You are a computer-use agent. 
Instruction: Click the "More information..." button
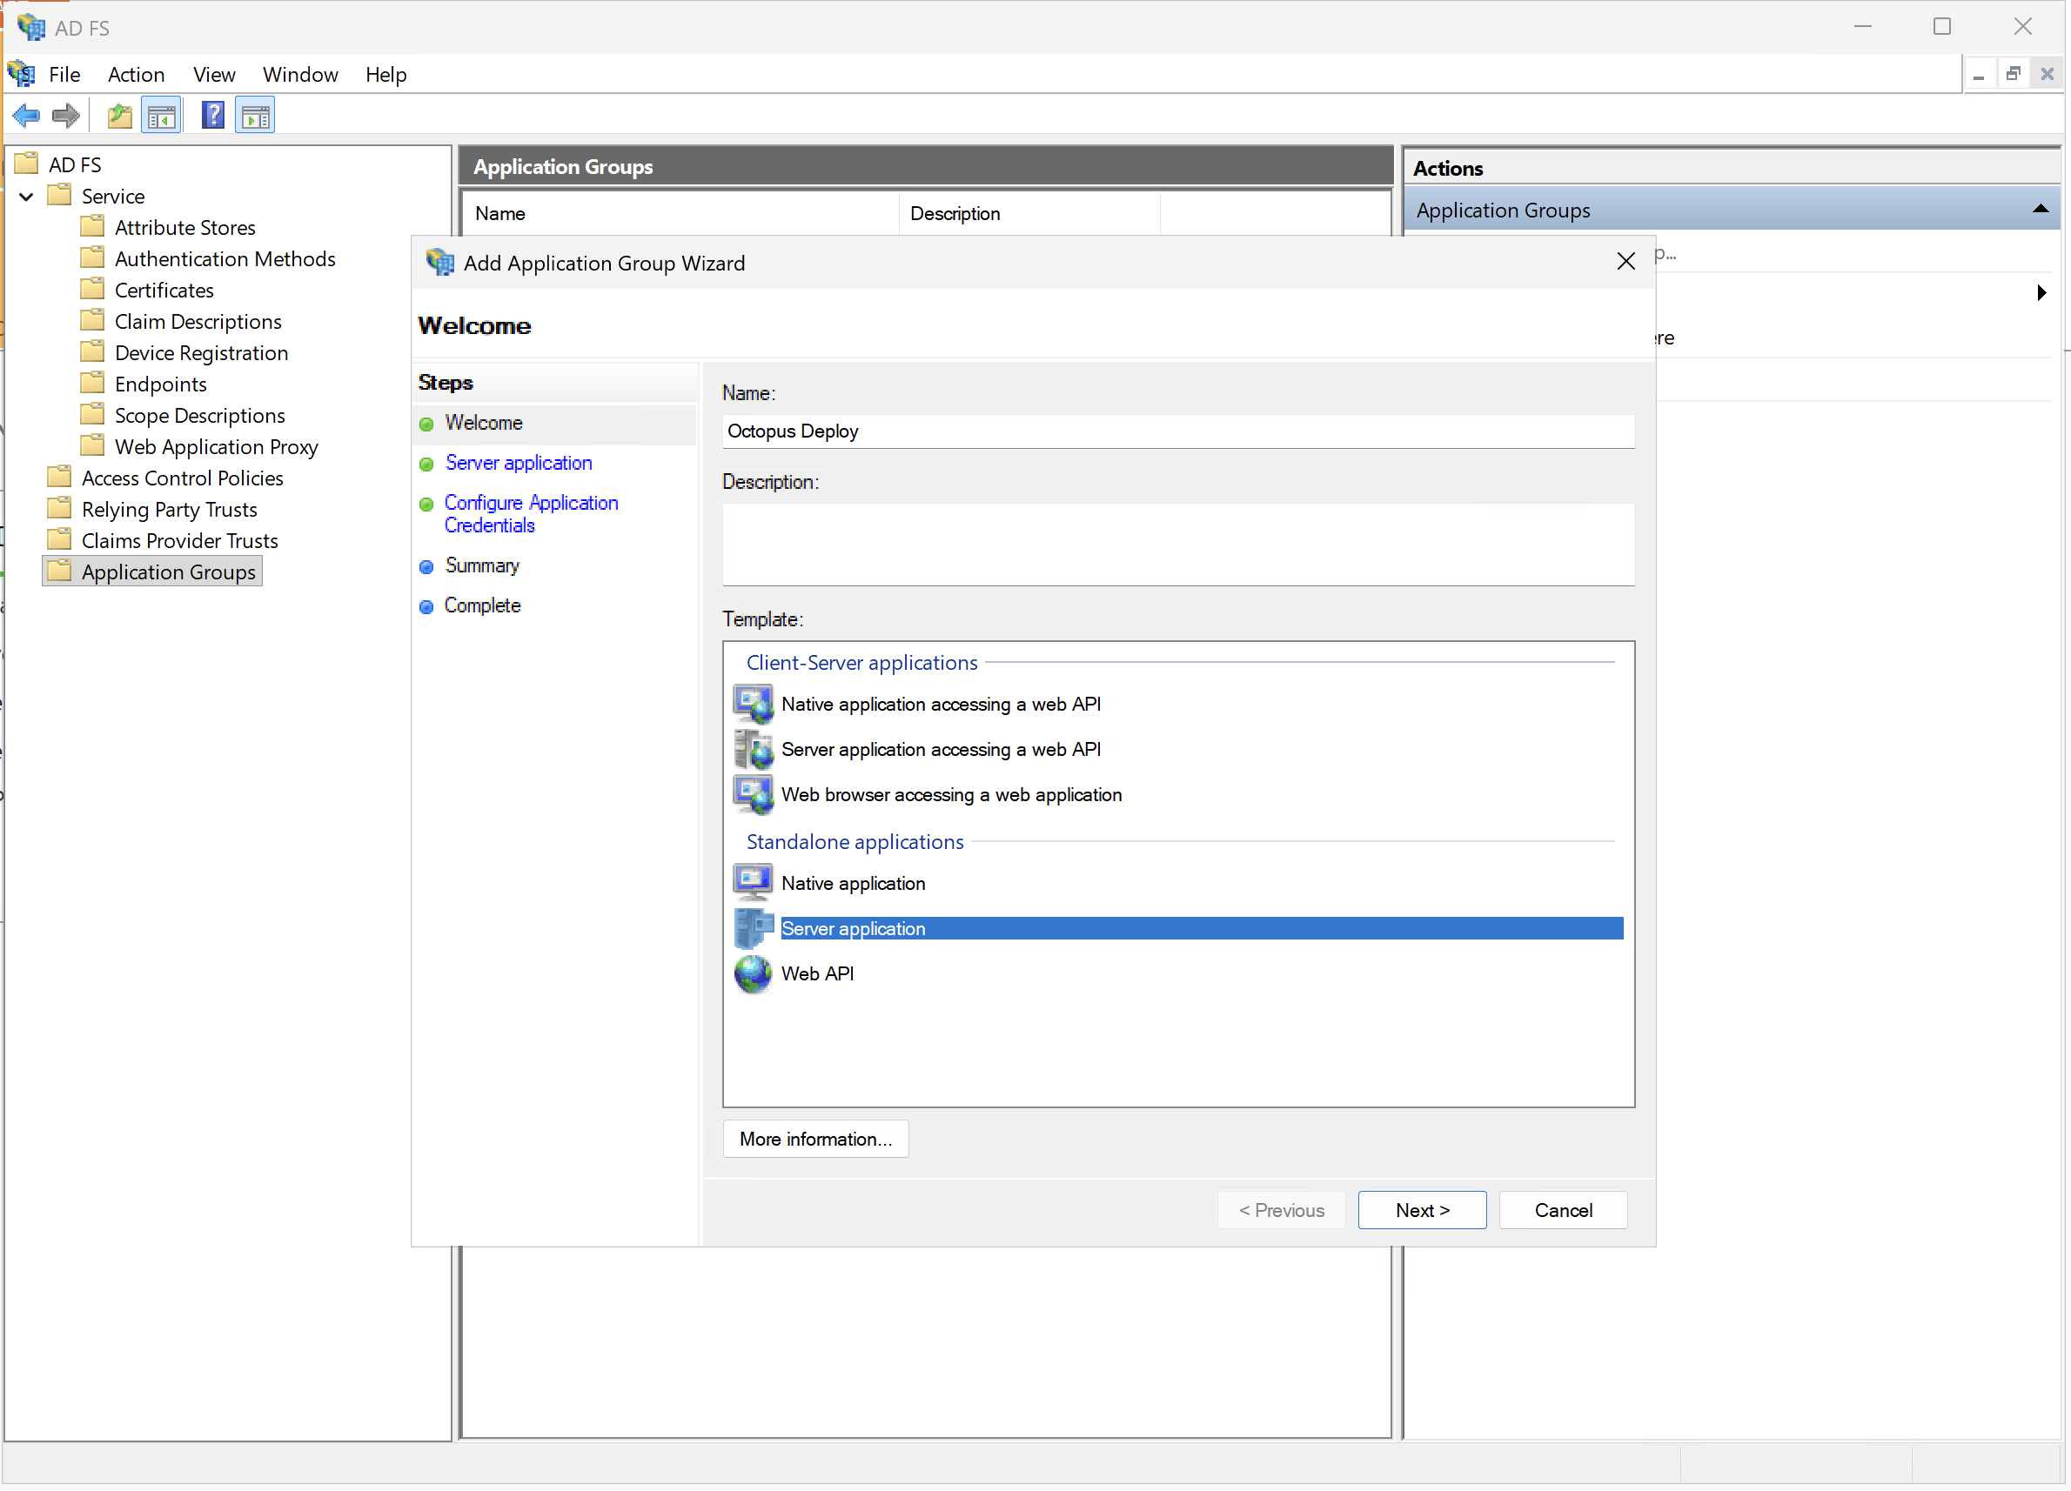[815, 1139]
